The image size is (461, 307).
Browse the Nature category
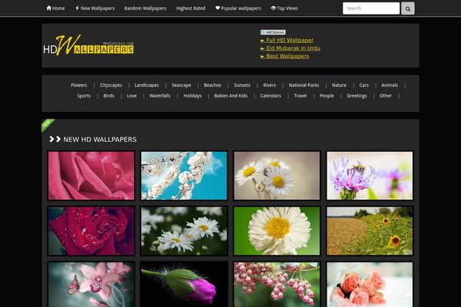(x=339, y=85)
